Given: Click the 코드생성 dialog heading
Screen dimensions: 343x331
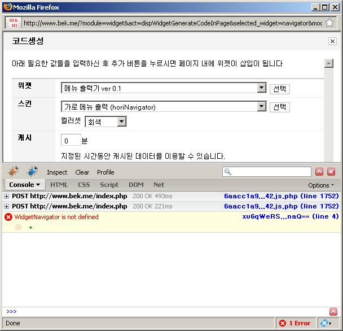Looking at the screenshot, I should pyautogui.click(x=28, y=41).
